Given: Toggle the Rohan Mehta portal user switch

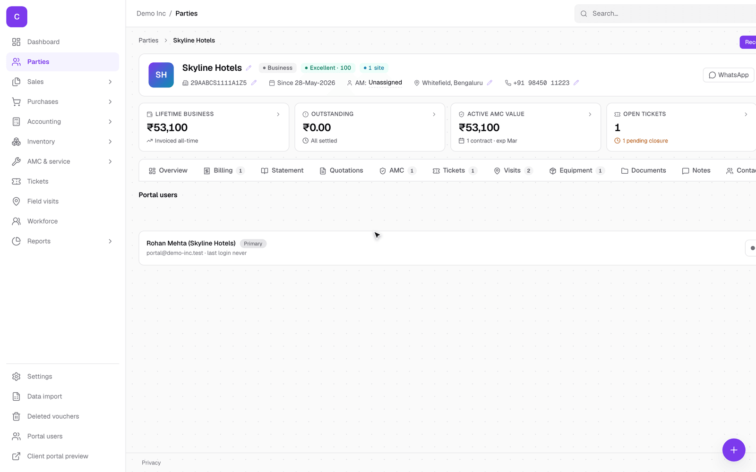Looking at the screenshot, I should 751,248.
